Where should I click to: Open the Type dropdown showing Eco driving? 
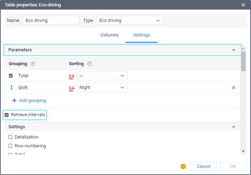pyautogui.click(x=130, y=21)
